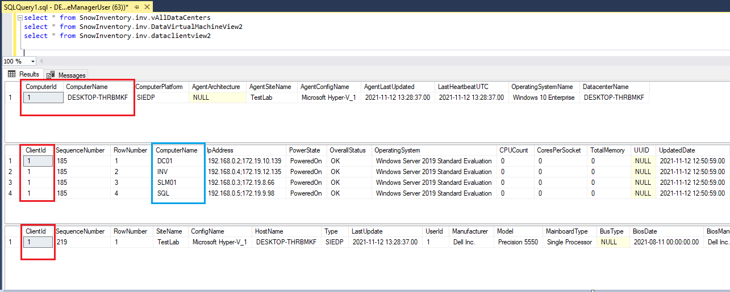
Task: Click the UUID column header
Action: point(644,150)
